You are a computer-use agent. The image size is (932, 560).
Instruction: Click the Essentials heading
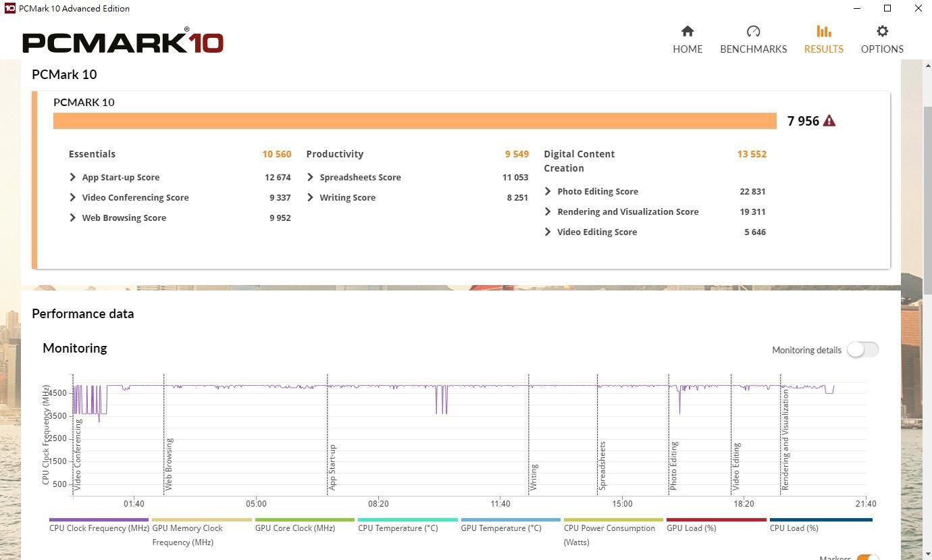tap(92, 154)
